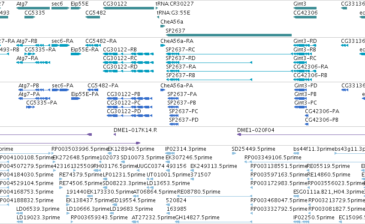
Task: Click the Gint3-RD transcript label
Action: (305, 41)
